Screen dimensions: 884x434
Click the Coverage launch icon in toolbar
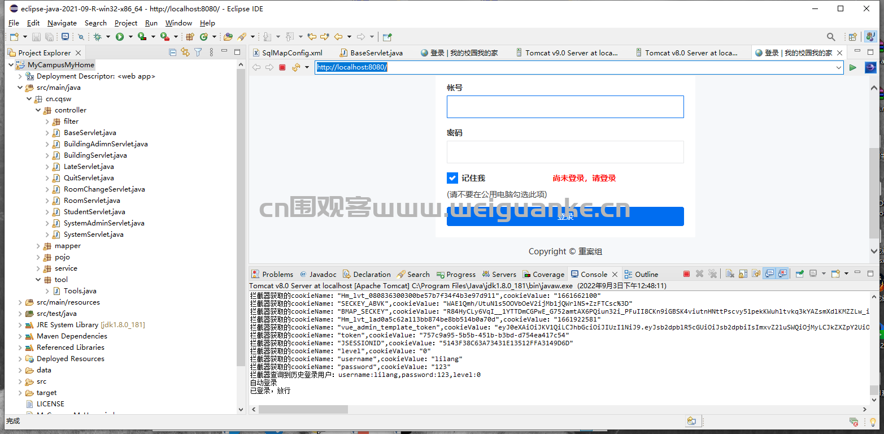pos(142,37)
